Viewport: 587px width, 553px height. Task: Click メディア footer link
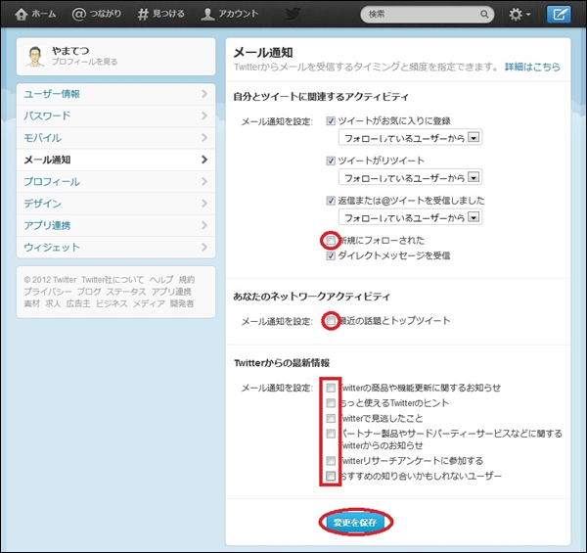(149, 303)
